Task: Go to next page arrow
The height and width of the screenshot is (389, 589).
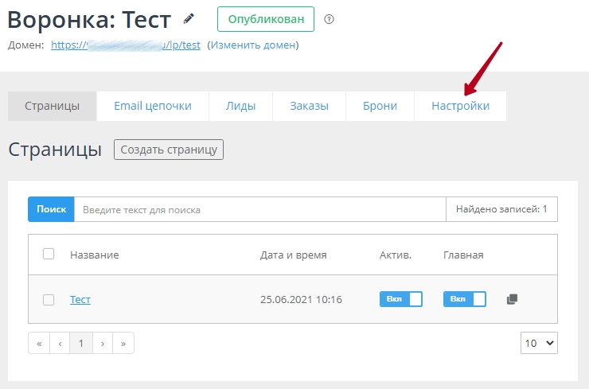Action: point(102,343)
